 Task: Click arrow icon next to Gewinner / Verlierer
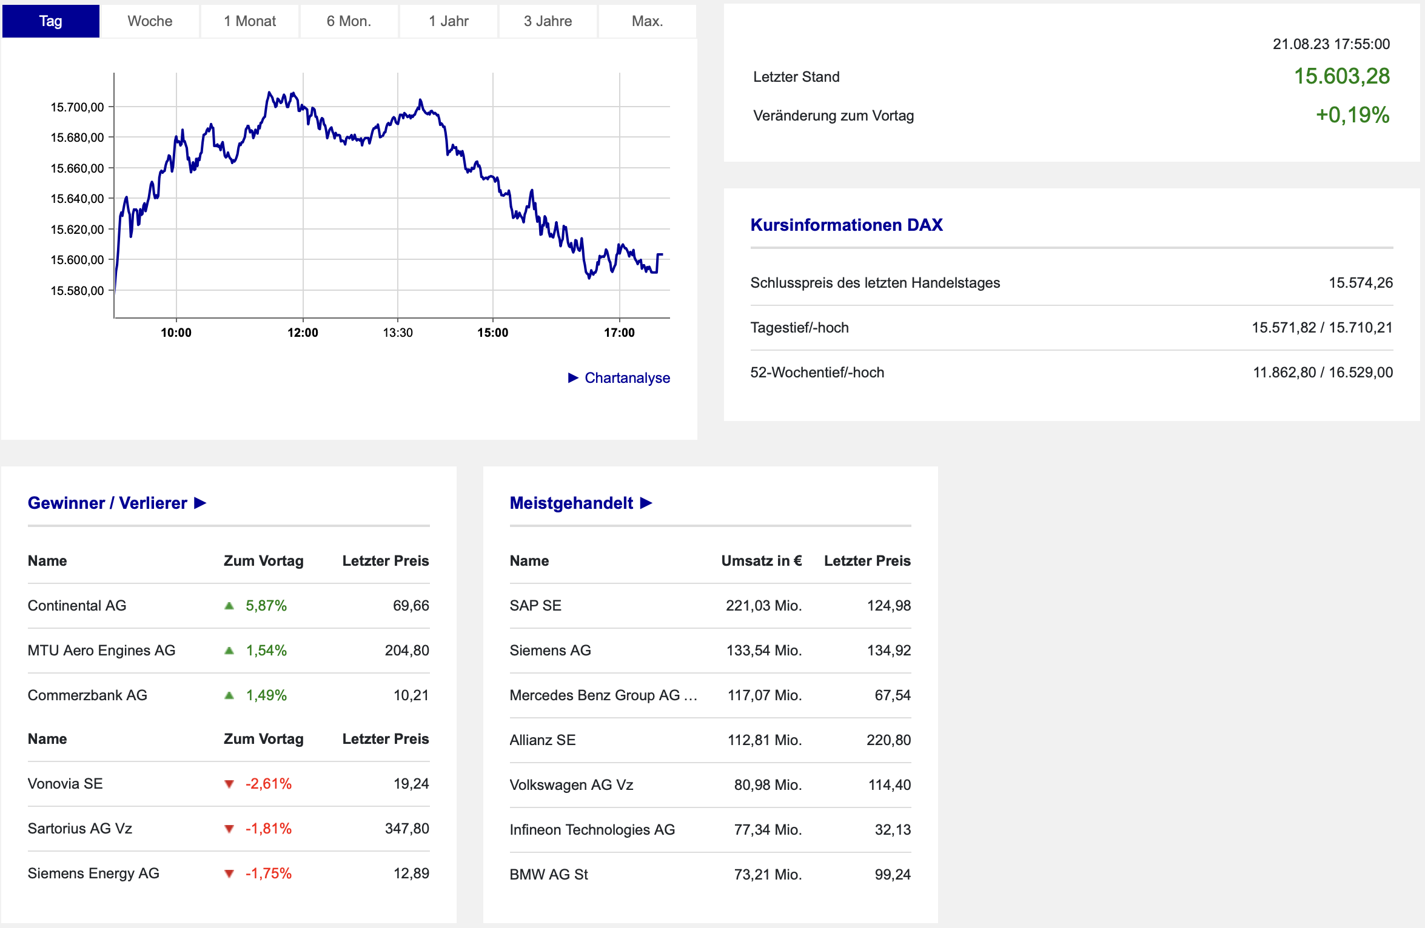(x=200, y=503)
